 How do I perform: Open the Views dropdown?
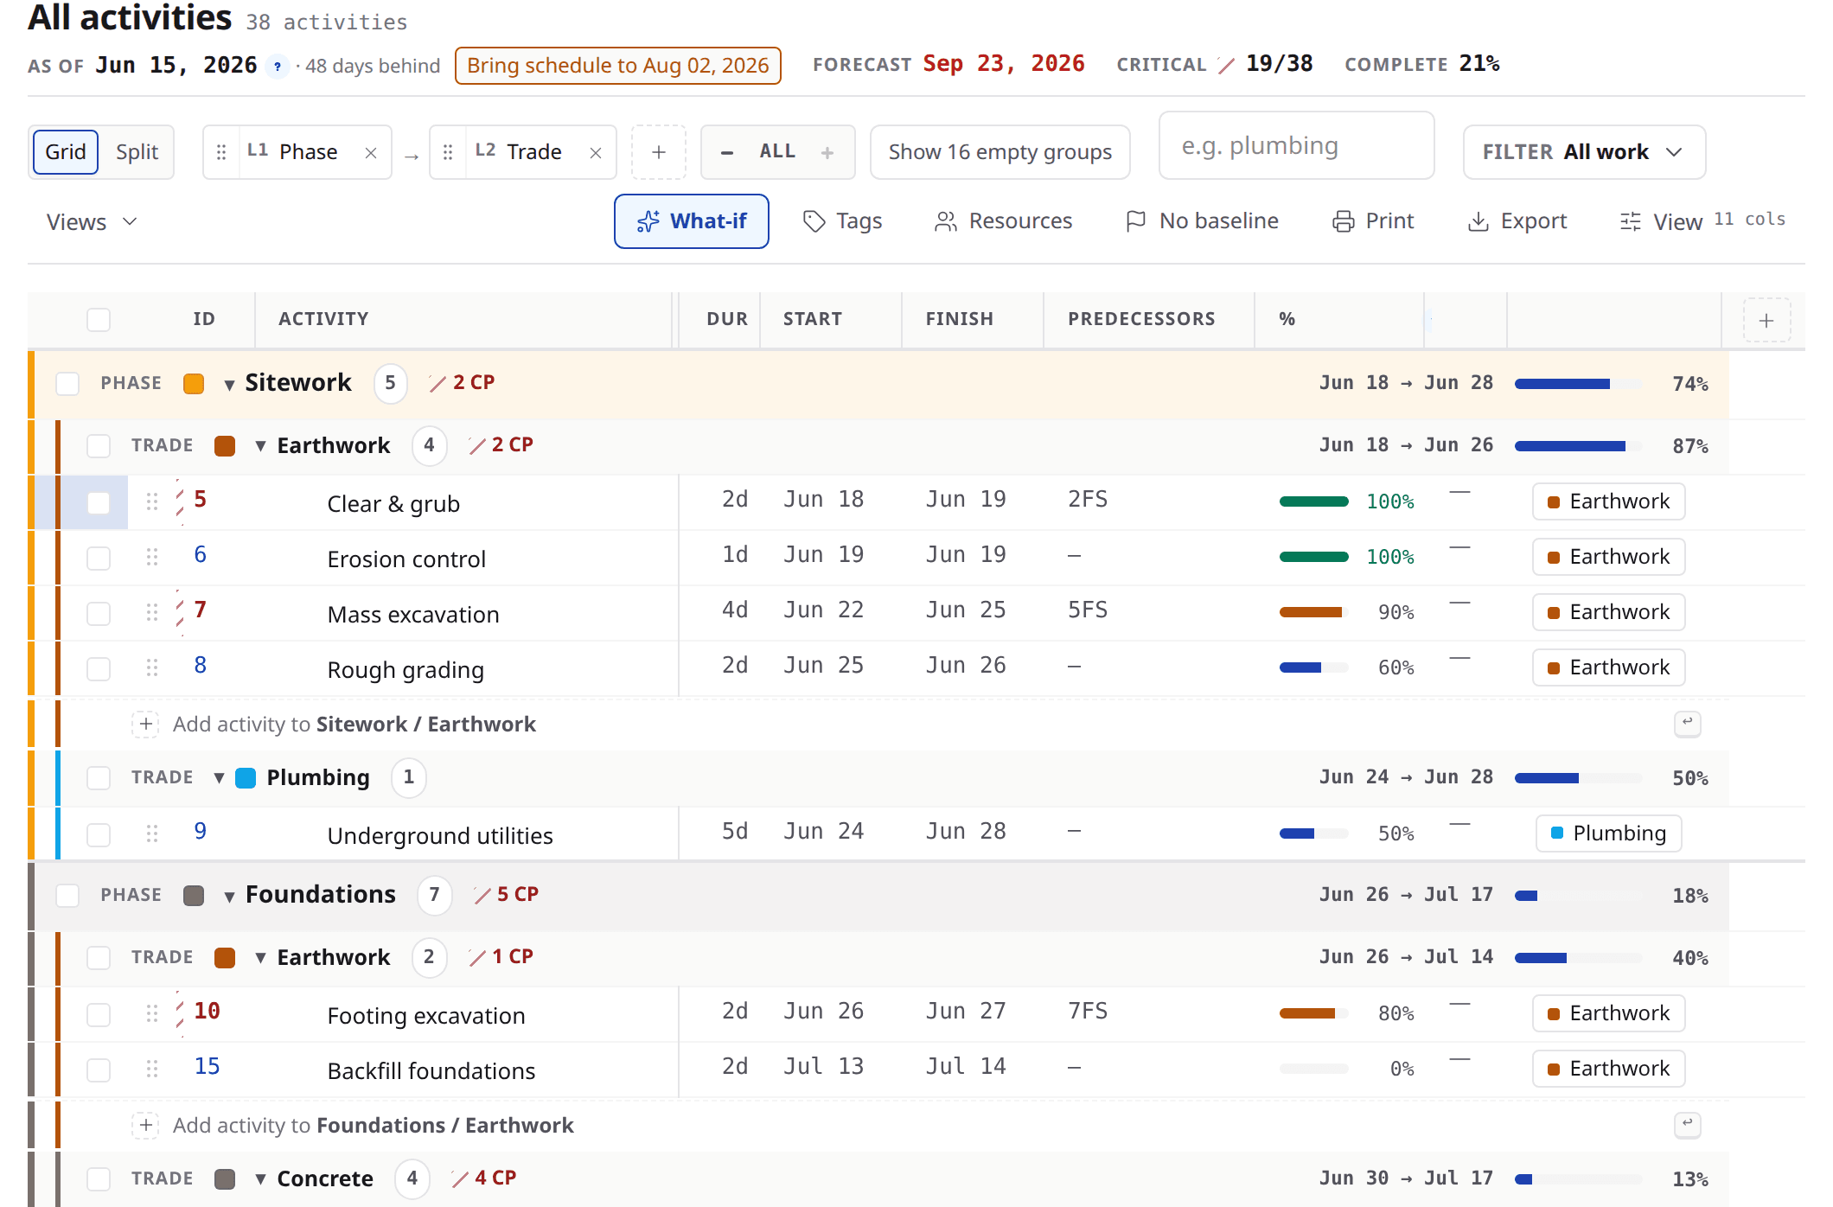(x=92, y=222)
